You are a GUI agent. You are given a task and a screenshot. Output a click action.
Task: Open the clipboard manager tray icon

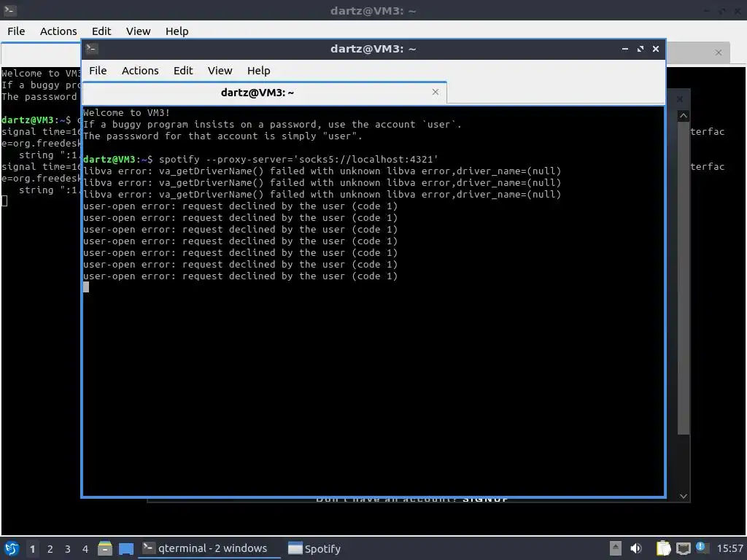[x=663, y=548]
